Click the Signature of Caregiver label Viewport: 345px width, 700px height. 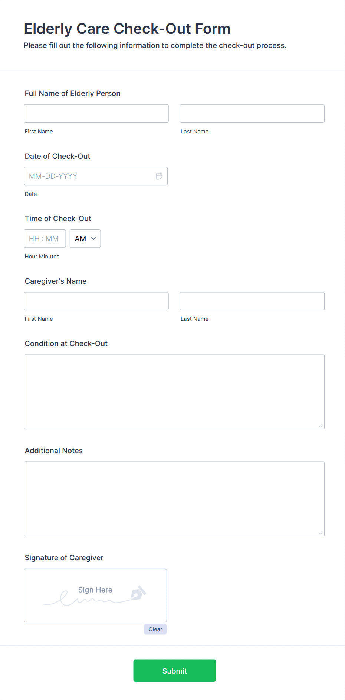[64, 558]
